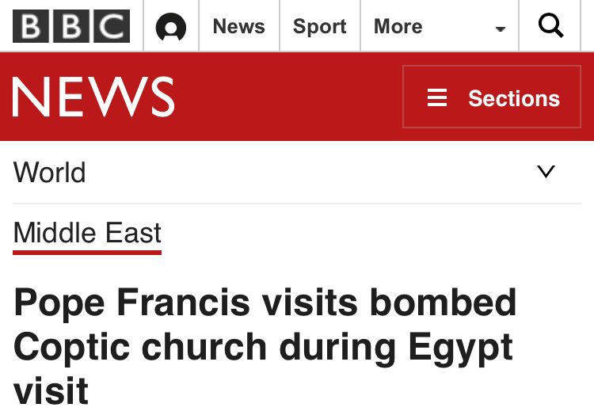Go to News in the top navigation

(238, 26)
